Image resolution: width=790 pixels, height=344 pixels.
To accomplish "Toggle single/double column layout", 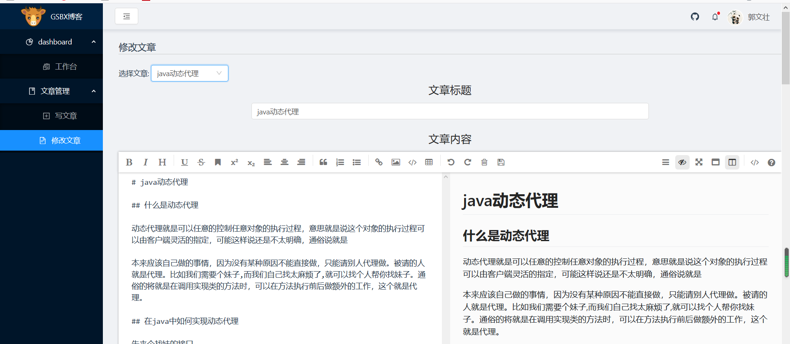I will point(732,163).
